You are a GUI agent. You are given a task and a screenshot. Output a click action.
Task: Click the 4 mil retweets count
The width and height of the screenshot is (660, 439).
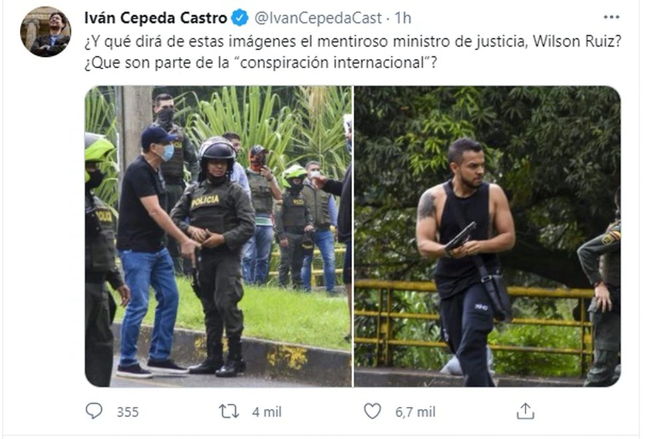[267, 412]
